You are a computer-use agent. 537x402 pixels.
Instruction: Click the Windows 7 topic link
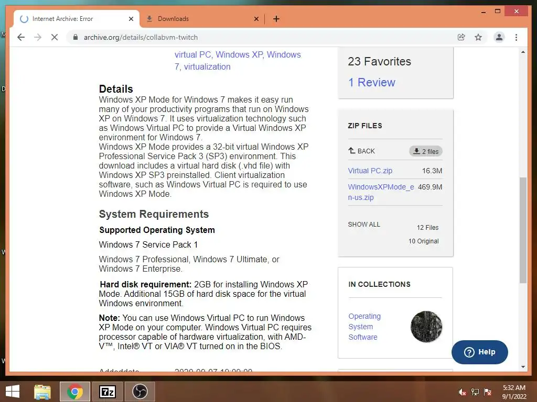click(x=238, y=61)
